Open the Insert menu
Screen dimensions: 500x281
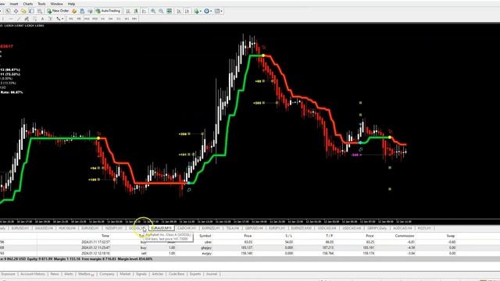[14, 4]
